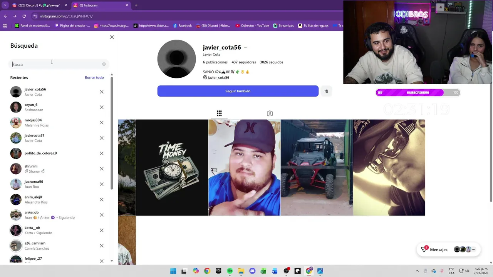This screenshot has height=277, width=493.
Task: Open the TikTok bookmark
Action: click(x=151, y=26)
